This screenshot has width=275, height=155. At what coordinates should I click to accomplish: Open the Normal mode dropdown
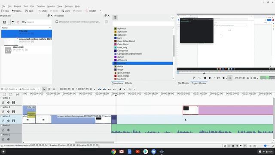coord(29,89)
